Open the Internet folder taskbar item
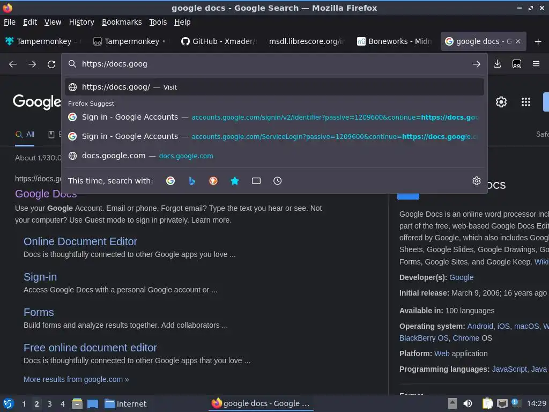549x412 pixels. (125, 403)
